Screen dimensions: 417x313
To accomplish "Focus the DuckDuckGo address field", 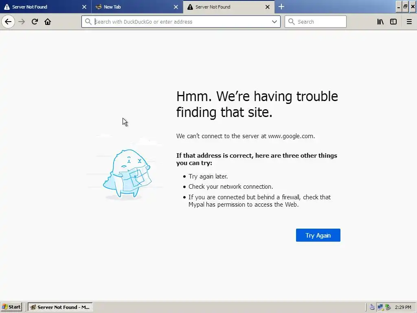I will coord(181,22).
